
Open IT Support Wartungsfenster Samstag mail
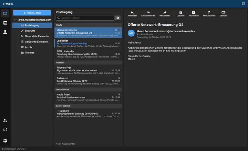pyautogui.click(x=88, y=114)
